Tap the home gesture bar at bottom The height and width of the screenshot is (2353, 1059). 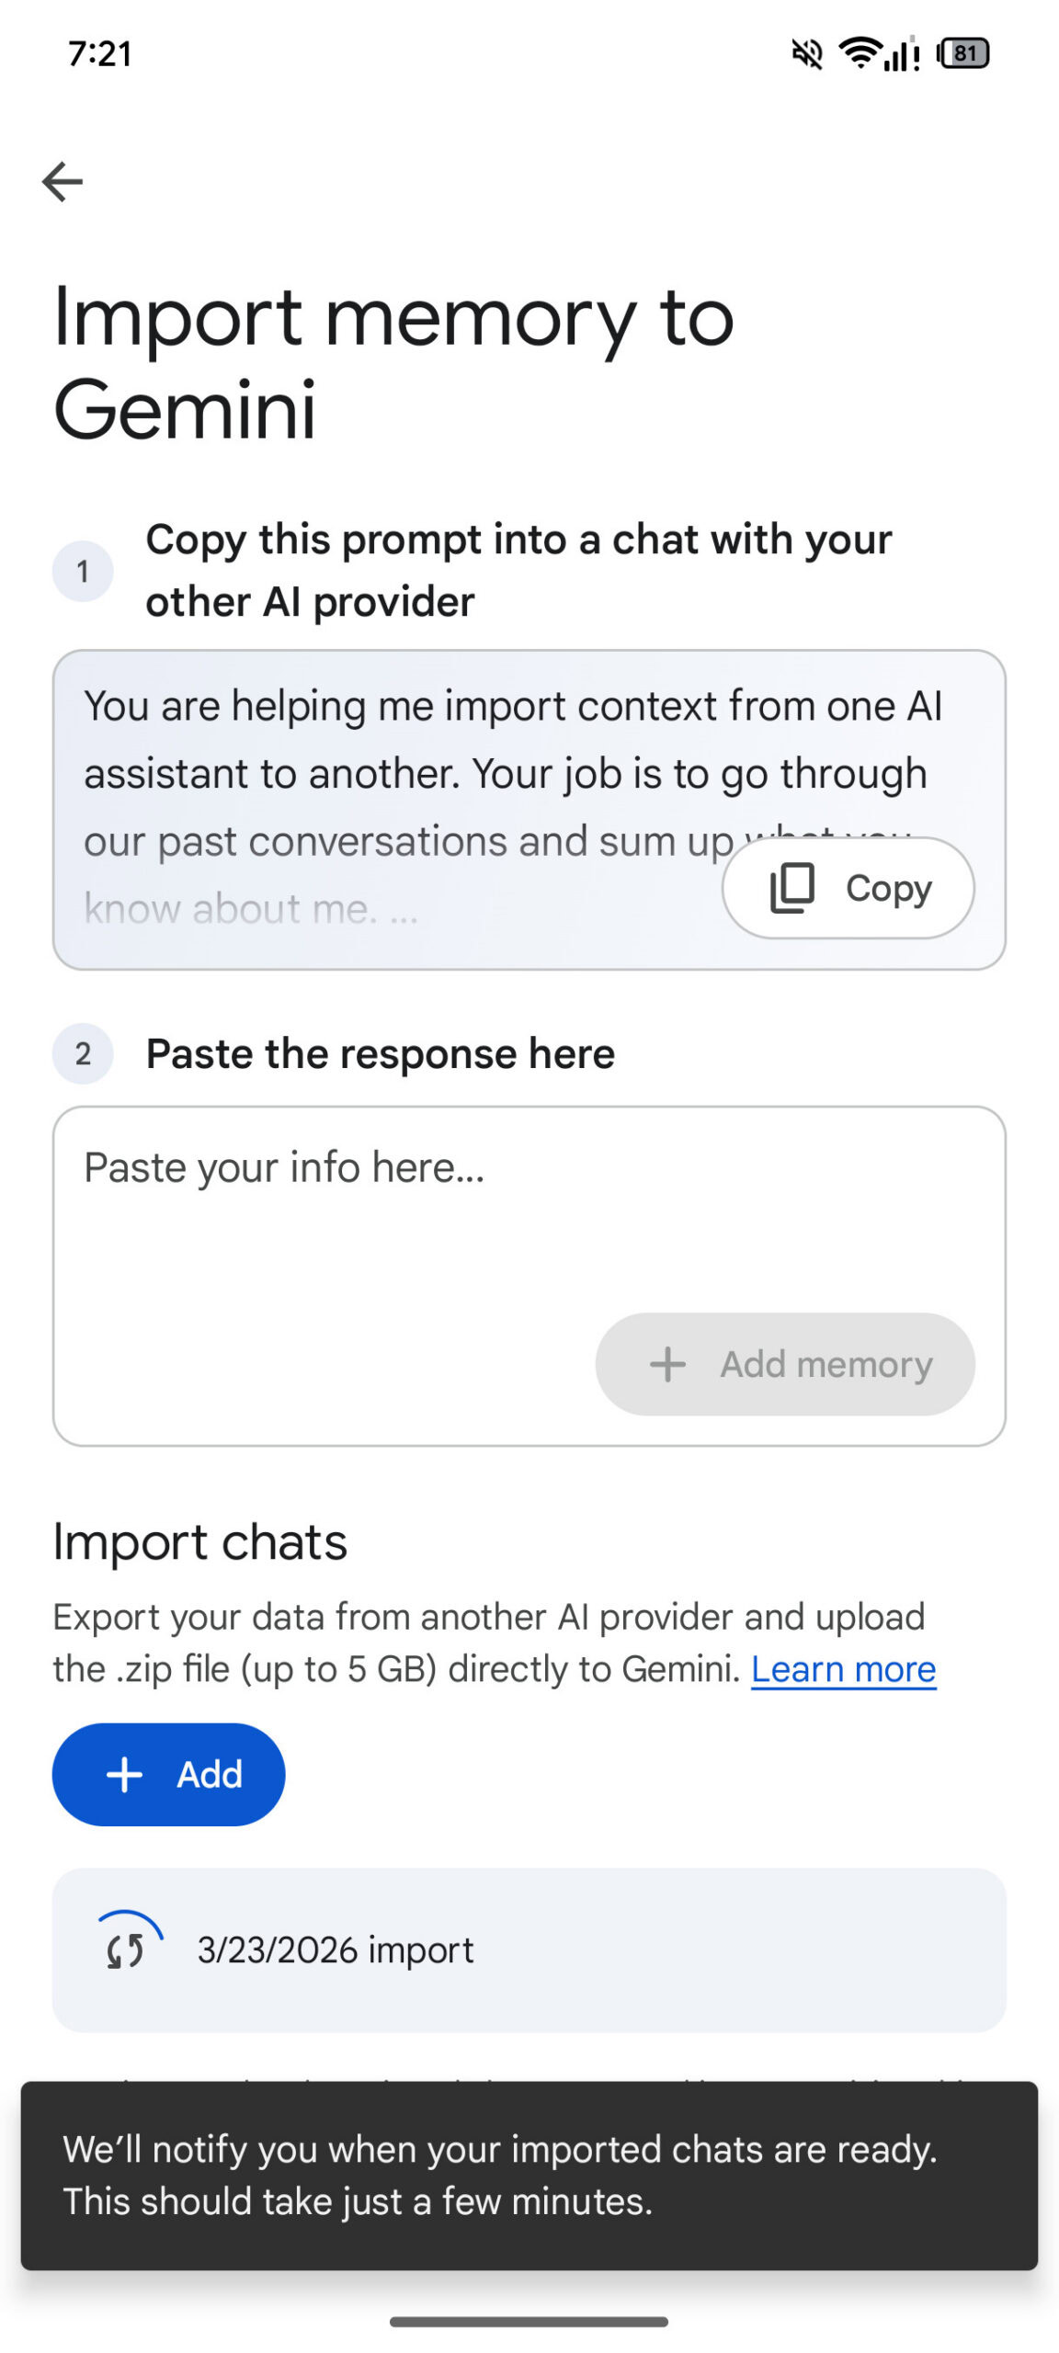(529, 2322)
